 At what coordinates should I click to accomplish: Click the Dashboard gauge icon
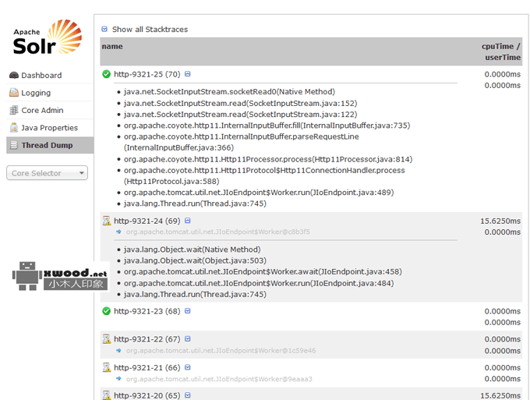(x=13, y=76)
